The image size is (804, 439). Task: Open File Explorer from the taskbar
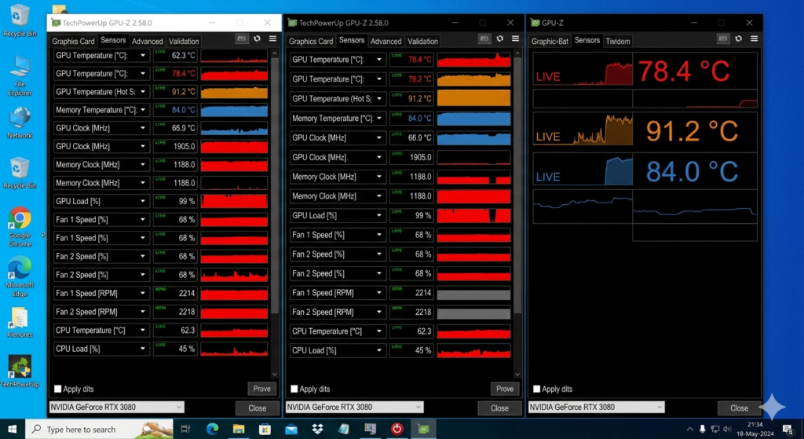(x=239, y=430)
